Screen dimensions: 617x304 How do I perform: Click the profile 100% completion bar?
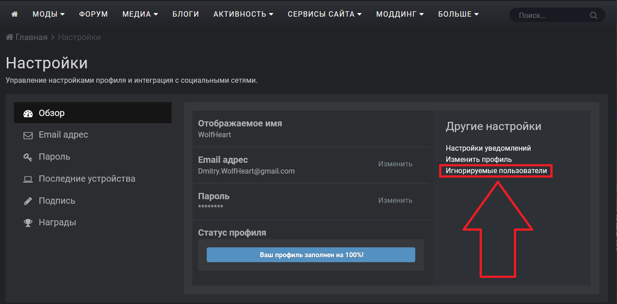click(311, 255)
